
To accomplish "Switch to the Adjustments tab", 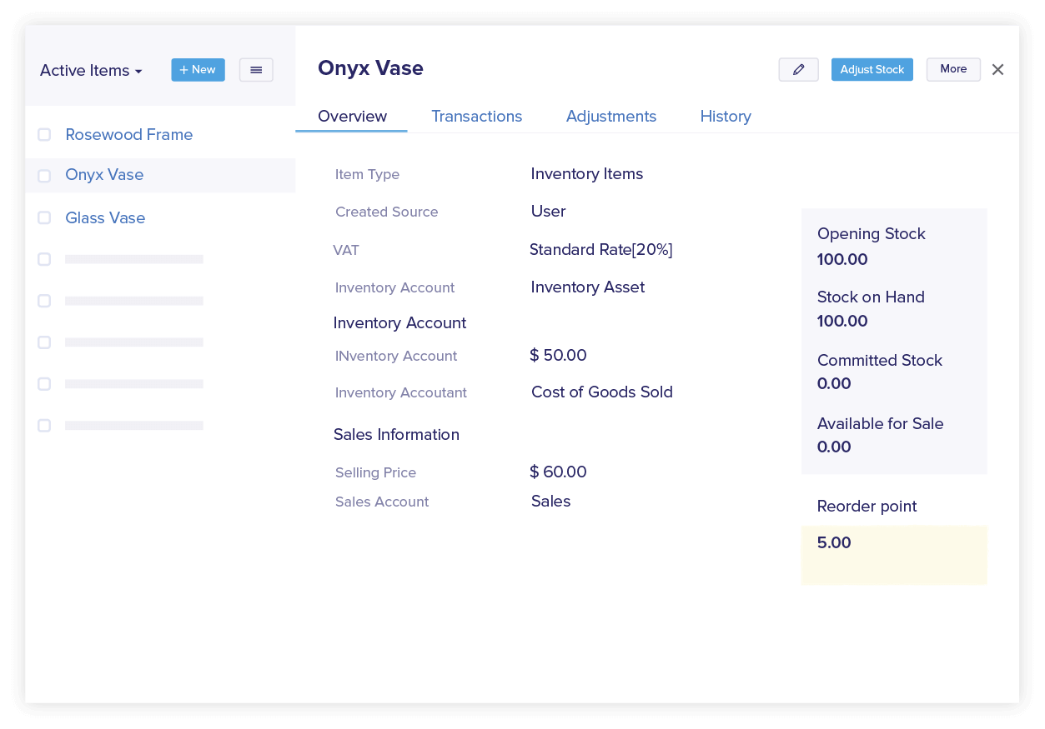I will (x=611, y=117).
